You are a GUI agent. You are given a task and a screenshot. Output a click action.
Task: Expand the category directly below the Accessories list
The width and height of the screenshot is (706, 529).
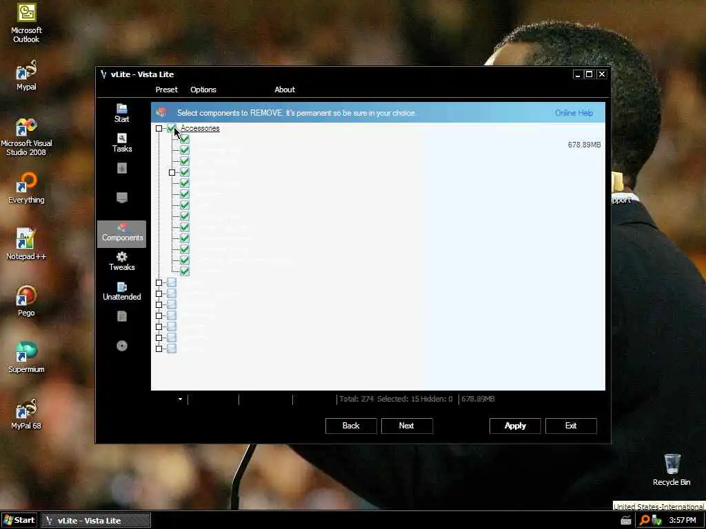tap(159, 283)
